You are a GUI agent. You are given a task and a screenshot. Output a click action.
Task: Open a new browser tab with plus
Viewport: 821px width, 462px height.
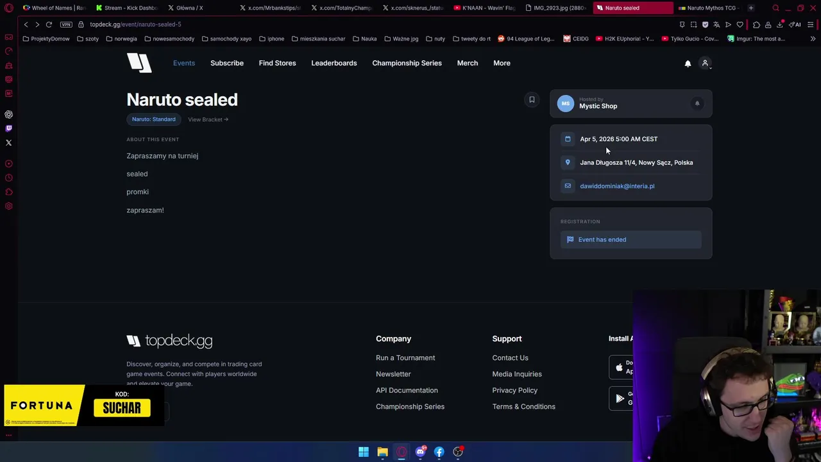tap(750, 8)
